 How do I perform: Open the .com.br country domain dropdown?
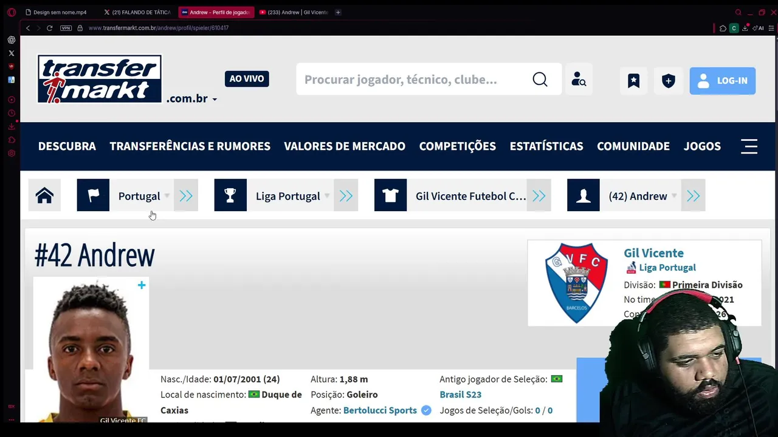click(191, 98)
